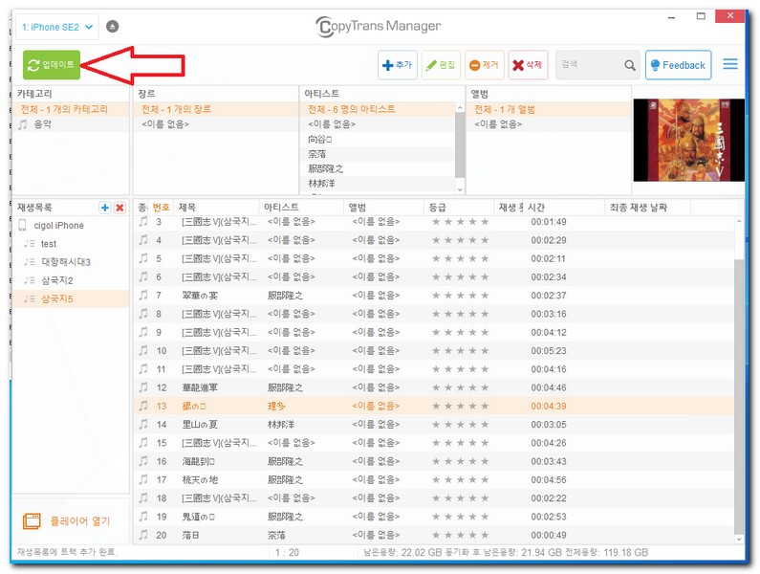Open the hamburger main menu
Screen dimensions: 760x574
click(x=730, y=65)
